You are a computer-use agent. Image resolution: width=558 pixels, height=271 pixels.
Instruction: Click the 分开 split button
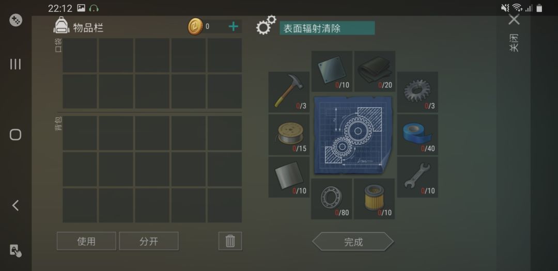pos(149,241)
